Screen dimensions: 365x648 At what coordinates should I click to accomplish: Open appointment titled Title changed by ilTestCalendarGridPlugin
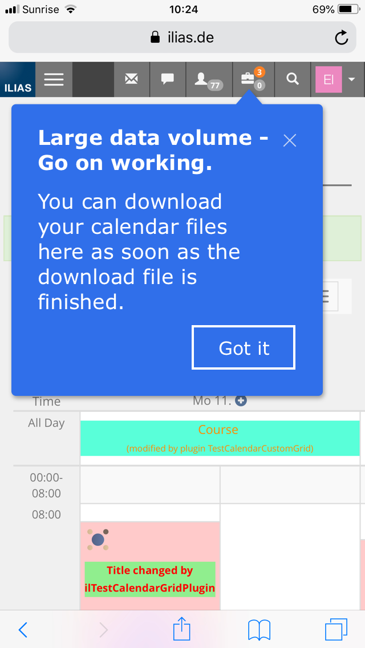(150, 578)
